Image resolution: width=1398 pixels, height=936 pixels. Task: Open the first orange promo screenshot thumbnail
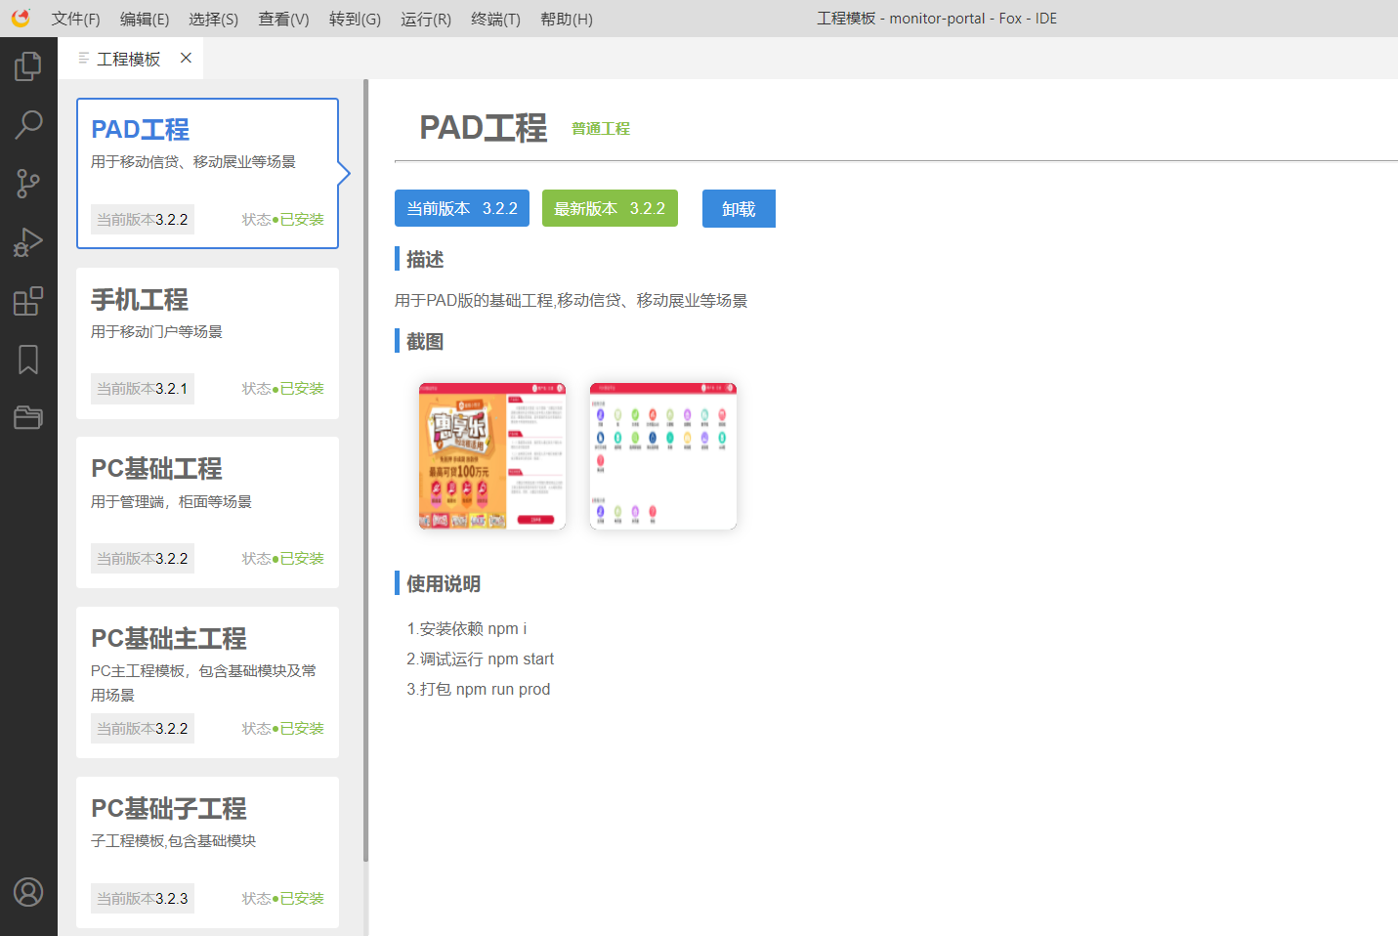click(492, 456)
